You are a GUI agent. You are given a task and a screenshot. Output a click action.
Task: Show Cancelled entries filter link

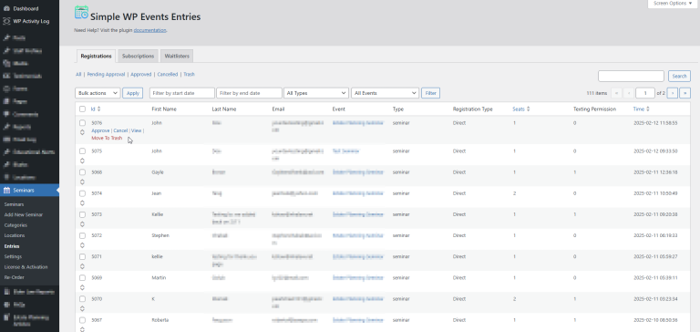[x=168, y=74]
